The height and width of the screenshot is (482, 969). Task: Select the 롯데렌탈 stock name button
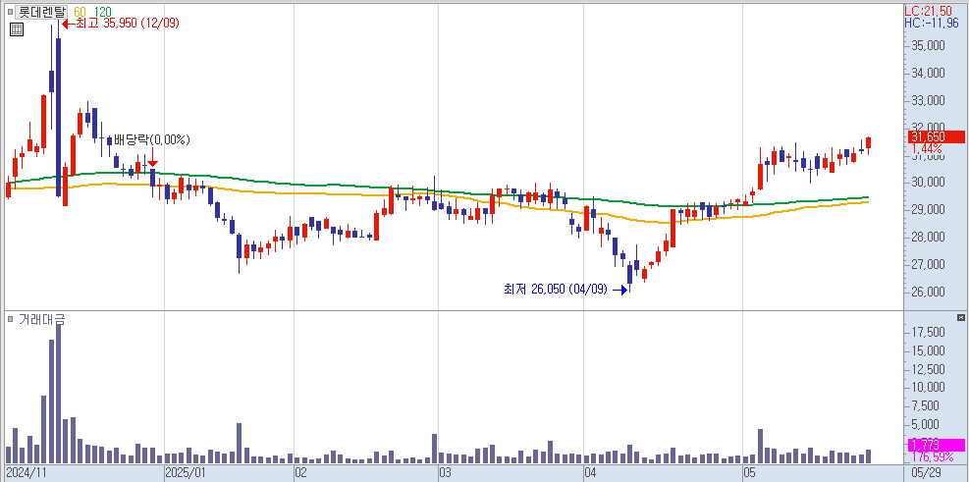pos(42,12)
